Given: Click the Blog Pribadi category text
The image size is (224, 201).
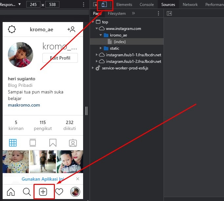Looking at the screenshot, I should click(x=20, y=85).
